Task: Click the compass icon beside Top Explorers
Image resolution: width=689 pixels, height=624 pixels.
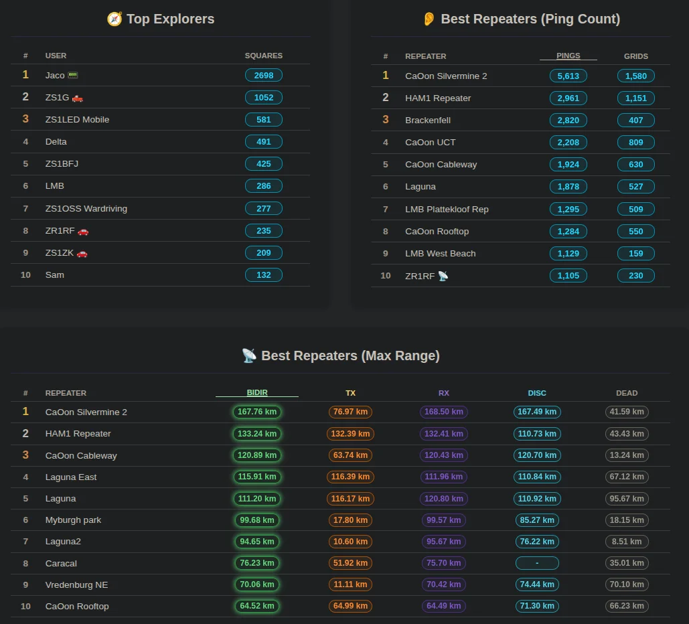Action: (x=114, y=19)
